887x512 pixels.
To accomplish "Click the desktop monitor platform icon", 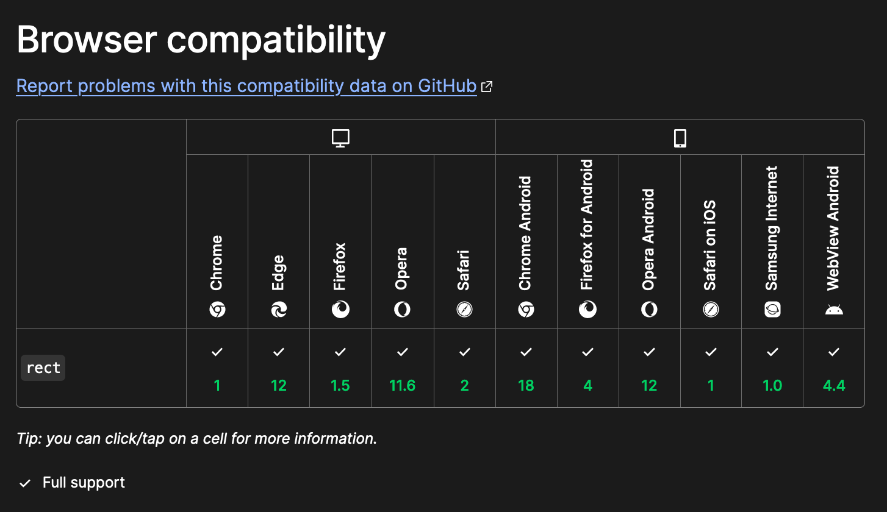I will click(340, 138).
